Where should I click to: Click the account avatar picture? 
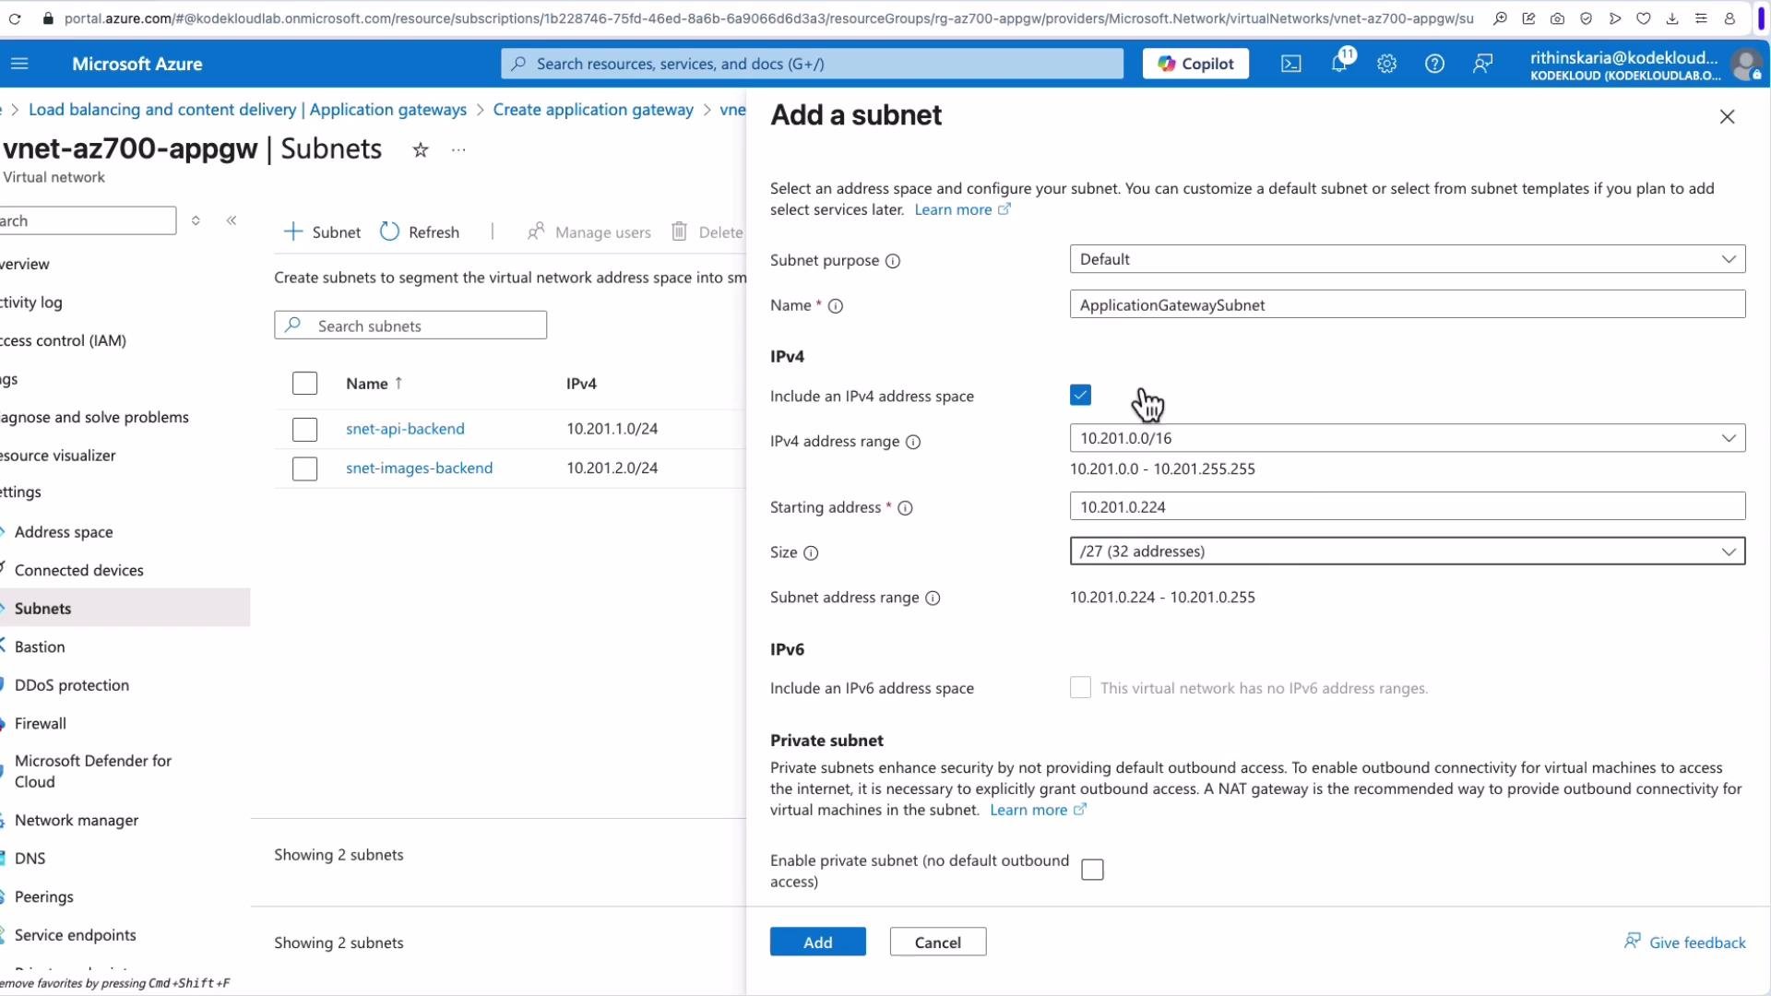coord(1746,65)
